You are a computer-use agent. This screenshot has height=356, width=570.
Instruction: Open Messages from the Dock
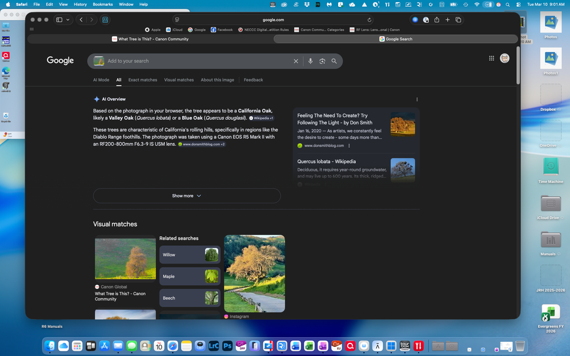coord(131,346)
